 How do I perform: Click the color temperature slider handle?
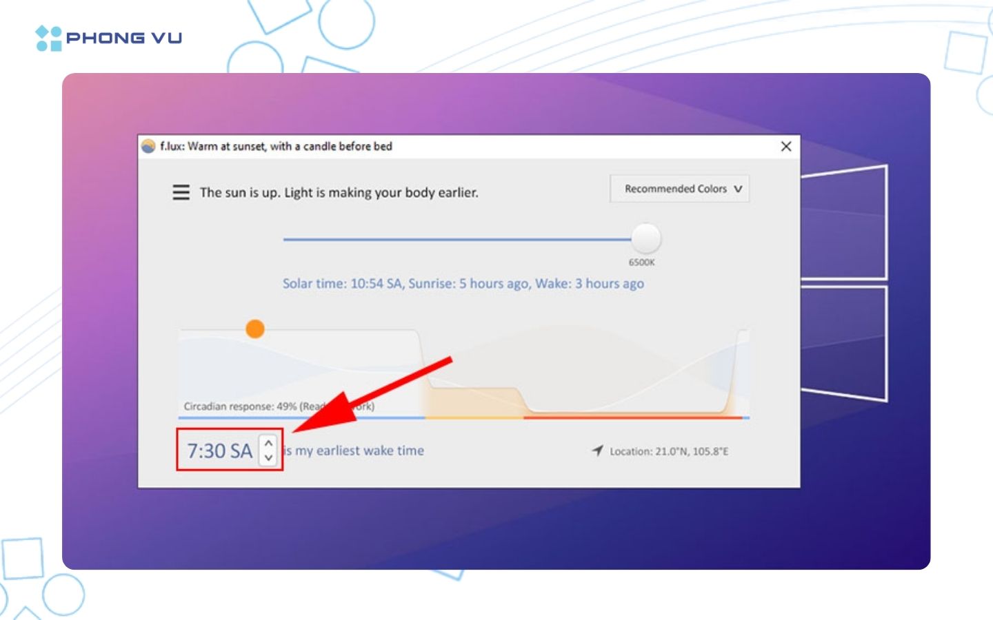pyautogui.click(x=646, y=238)
